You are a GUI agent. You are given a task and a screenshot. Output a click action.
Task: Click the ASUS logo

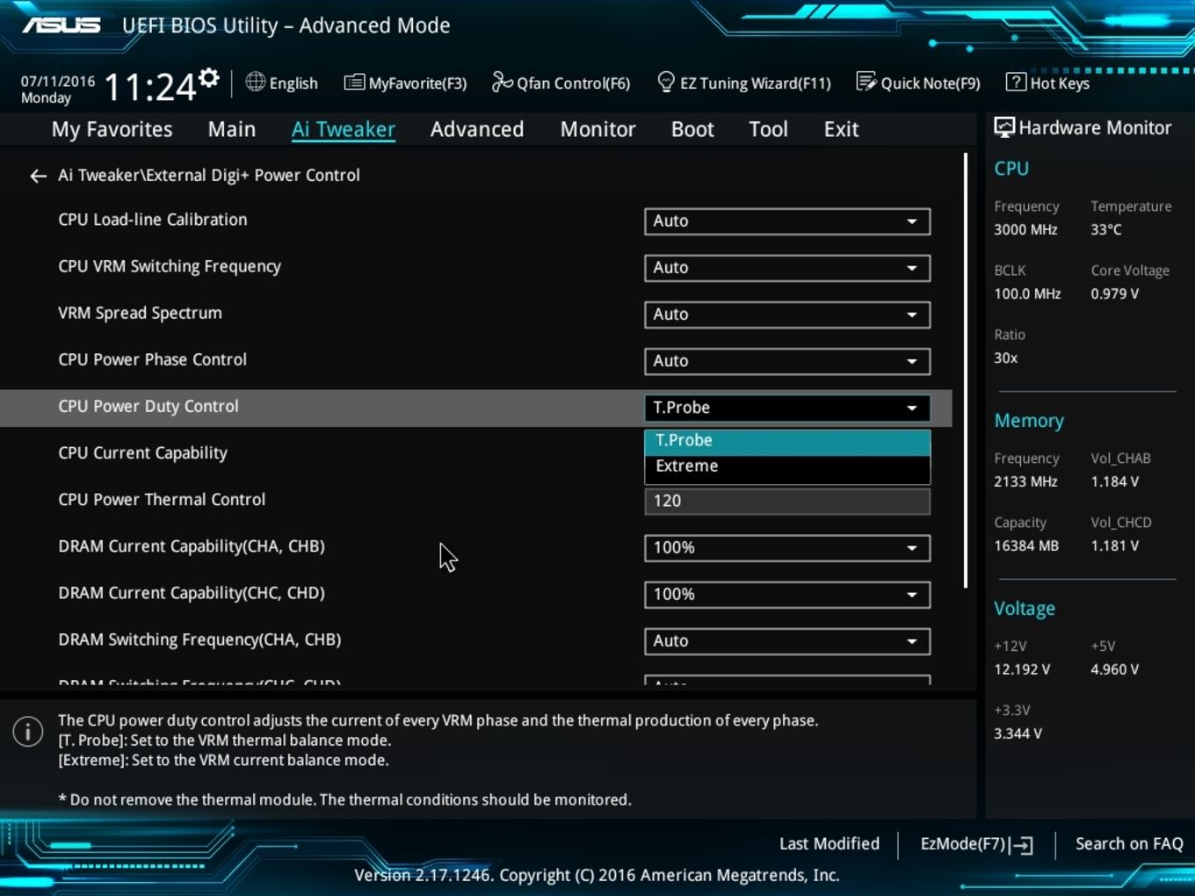coord(62,25)
